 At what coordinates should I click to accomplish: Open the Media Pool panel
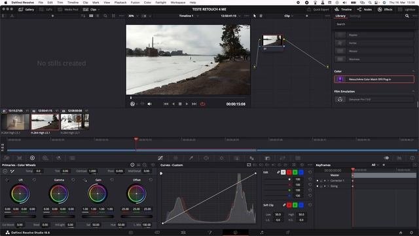[68, 9]
